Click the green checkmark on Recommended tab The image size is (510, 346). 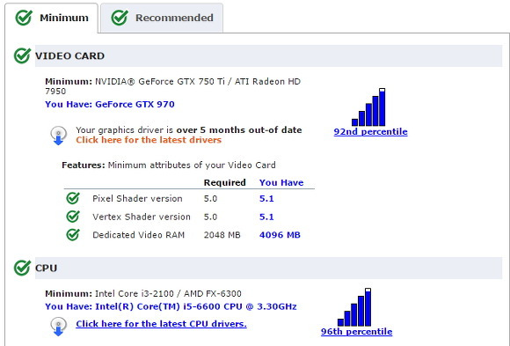(x=120, y=18)
